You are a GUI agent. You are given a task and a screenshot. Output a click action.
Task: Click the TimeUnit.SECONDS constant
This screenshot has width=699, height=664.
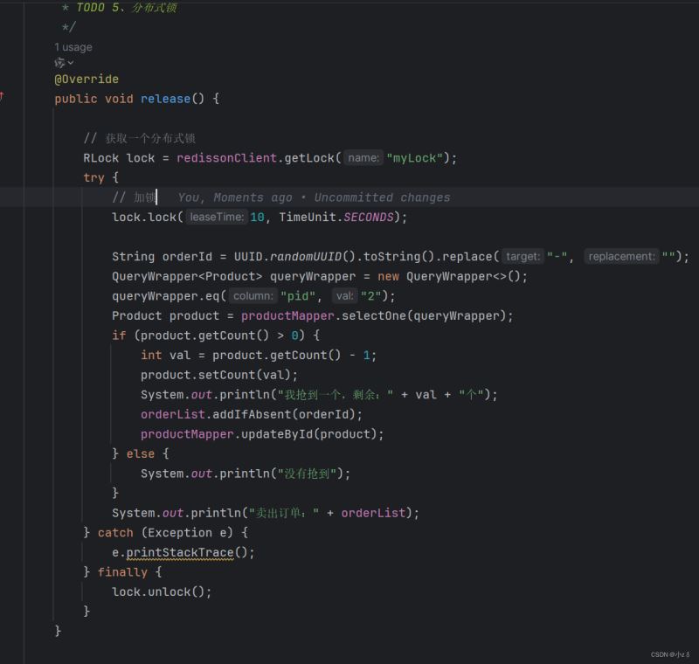click(x=336, y=217)
